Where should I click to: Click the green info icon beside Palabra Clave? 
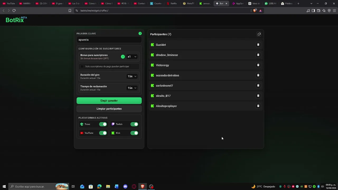pyautogui.click(x=140, y=34)
